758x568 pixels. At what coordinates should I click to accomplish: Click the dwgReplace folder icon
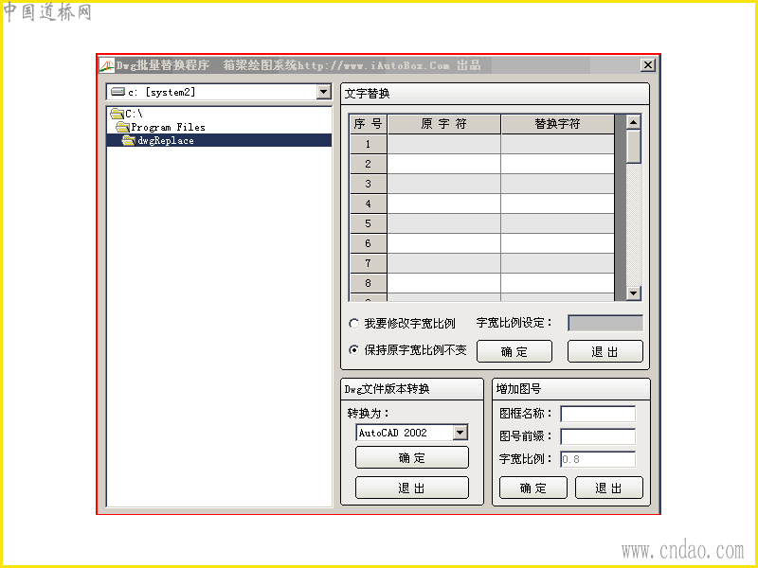click(129, 140)
